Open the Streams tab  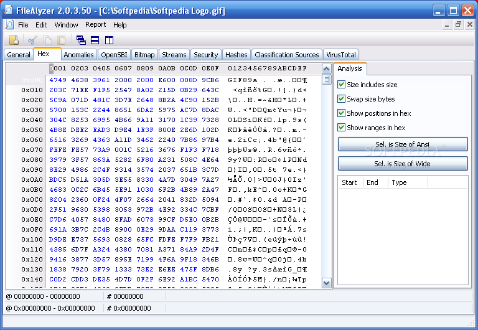[x=174, y=55]
